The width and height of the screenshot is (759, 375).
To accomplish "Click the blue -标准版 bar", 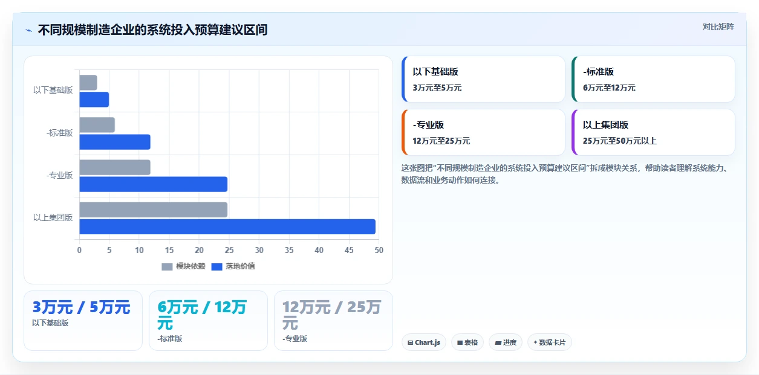I will tap(115, 142).
